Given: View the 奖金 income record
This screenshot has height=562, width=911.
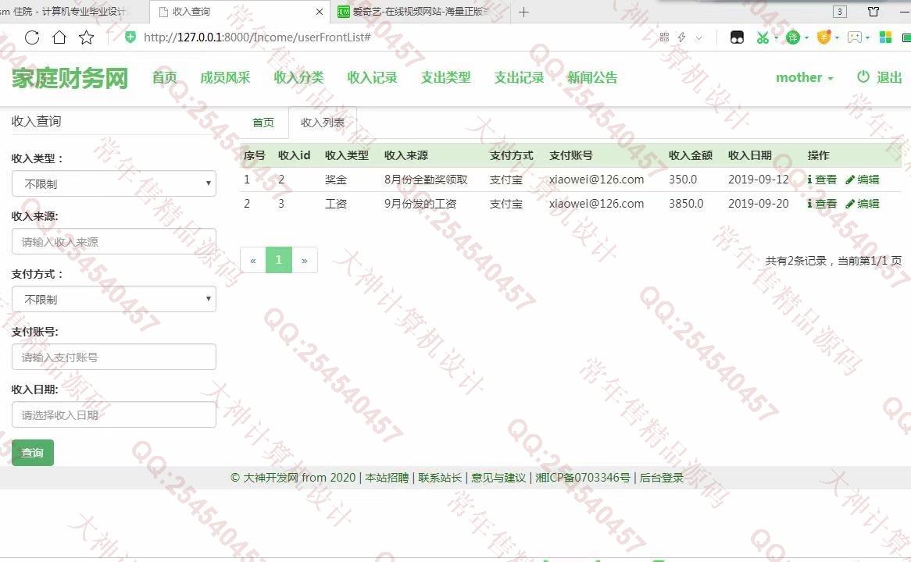Looking at the screenshot, I should click(822, 180).
